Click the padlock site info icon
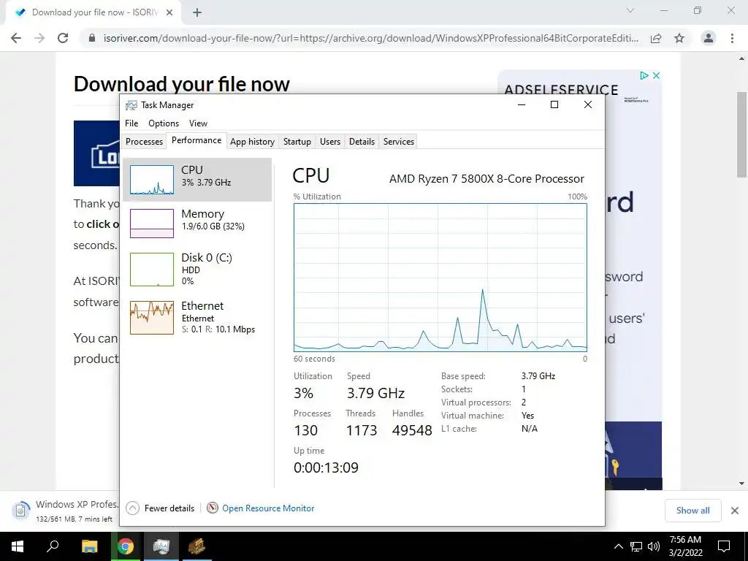The height and width of the screenshot is (561, 748). [92, 38]
